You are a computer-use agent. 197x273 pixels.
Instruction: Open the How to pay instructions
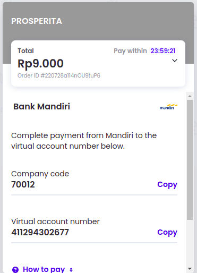tap(44, 269)
